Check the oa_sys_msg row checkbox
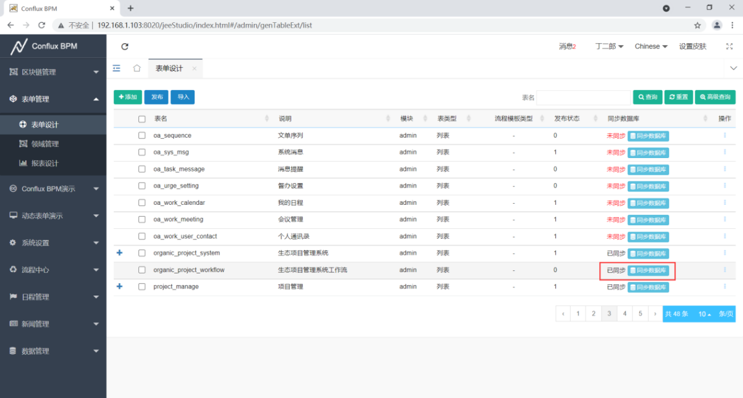 coord(142,152)
